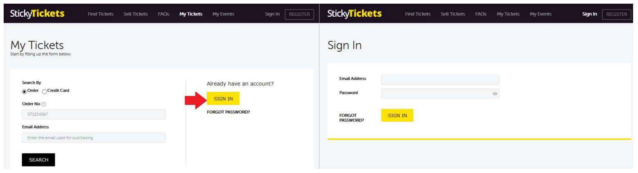The image size is (638, 173).
Task: Open My Events in right navbar
Action: (541, 14)
